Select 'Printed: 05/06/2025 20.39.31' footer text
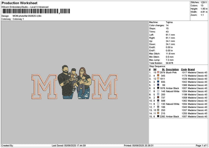This screenshot has height=148, width=209. (x=139, y=146)
